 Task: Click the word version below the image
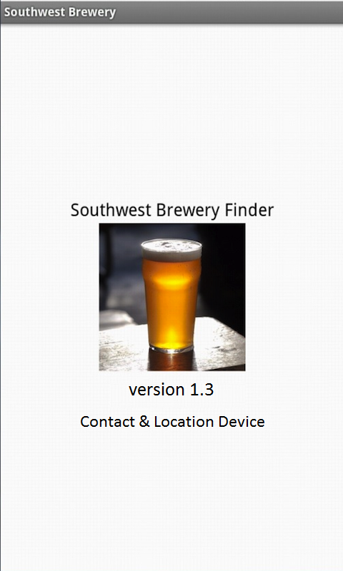click(x=156, y=390)
